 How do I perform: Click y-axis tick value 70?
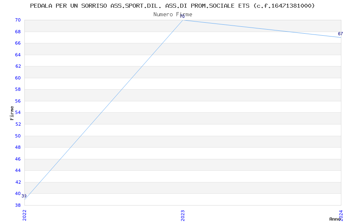(x=18, y=20)
